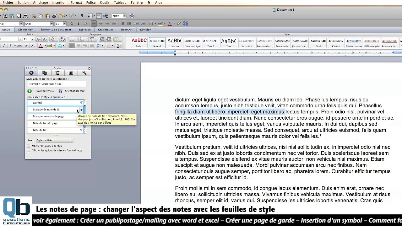Toggle Underline S button in formatting toolbar
The height and width of the screenshot is (226, 402).
[85, 24]
